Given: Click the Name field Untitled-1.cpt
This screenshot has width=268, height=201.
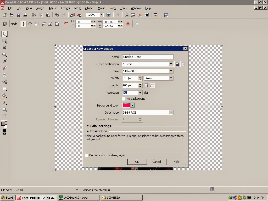Looking at the screenshot, I should (148, 57).
